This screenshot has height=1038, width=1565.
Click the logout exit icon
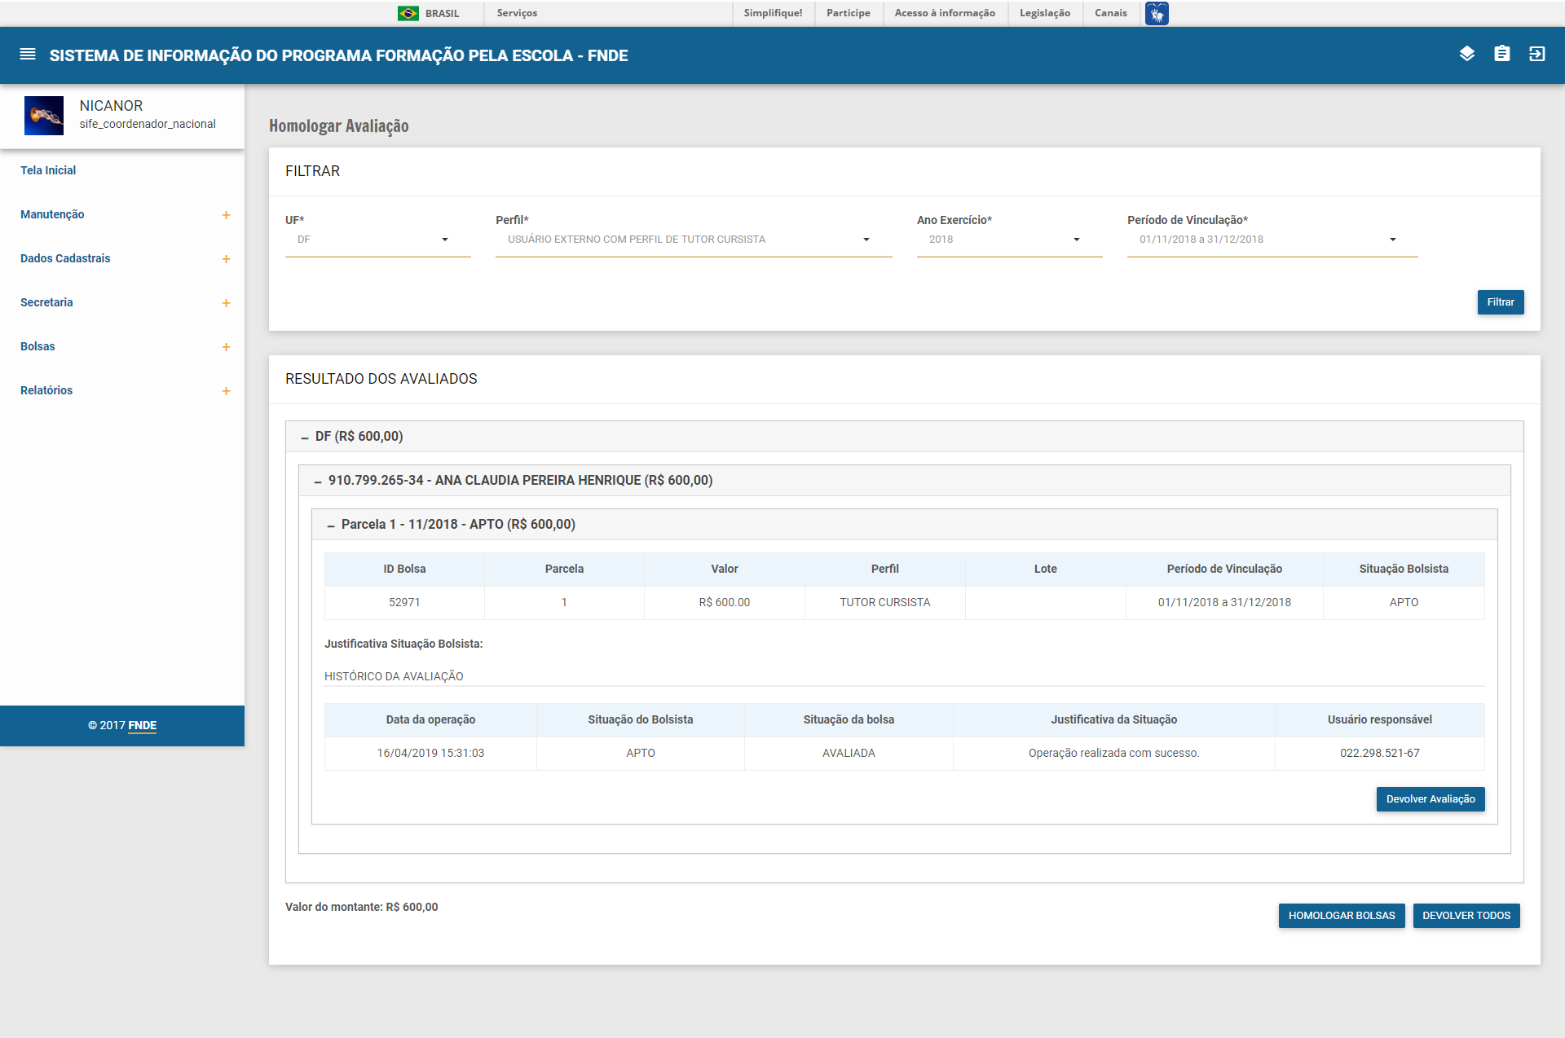[1536, 55]
